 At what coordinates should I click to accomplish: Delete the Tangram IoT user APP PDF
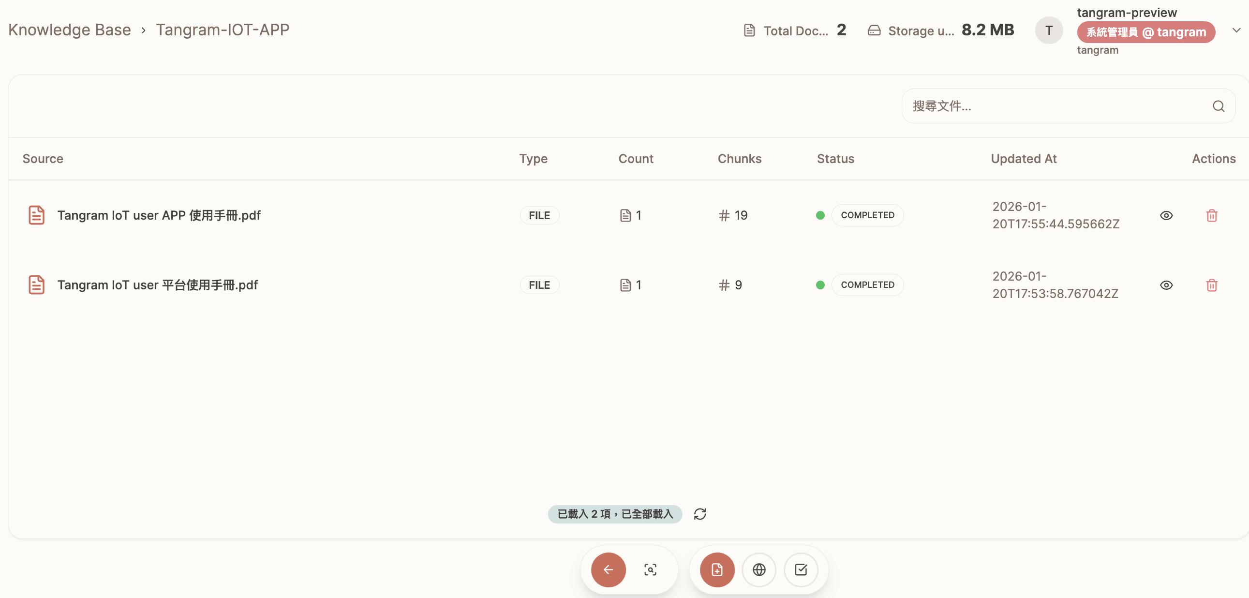click(1211, 215)
